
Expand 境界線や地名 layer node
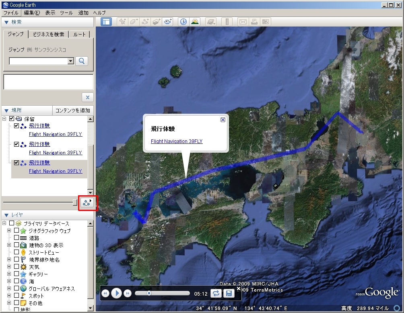click(9, 259)
